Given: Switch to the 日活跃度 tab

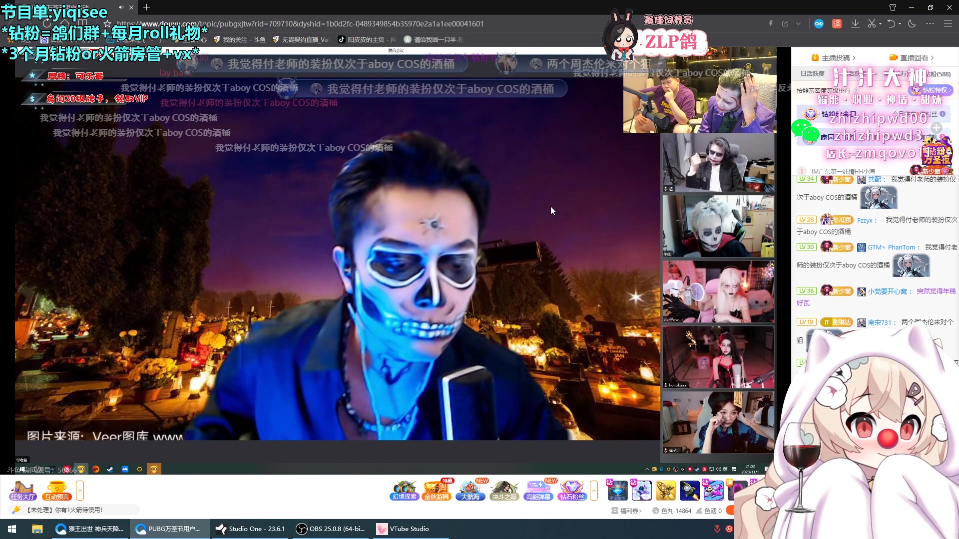Looking at the screenshot, I should (812, 74).
